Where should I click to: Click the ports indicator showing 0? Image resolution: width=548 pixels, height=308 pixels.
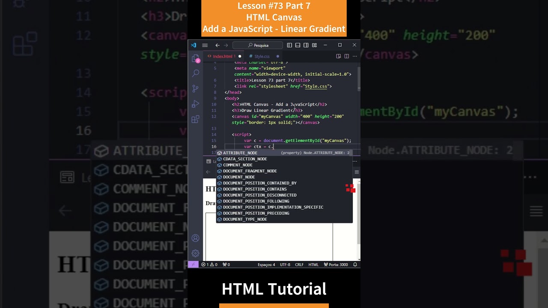(226, 264)
